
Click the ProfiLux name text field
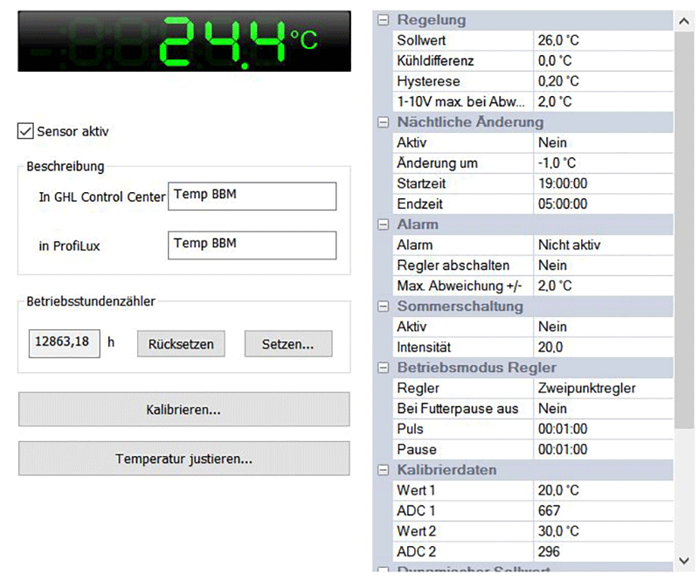(252, 245)
